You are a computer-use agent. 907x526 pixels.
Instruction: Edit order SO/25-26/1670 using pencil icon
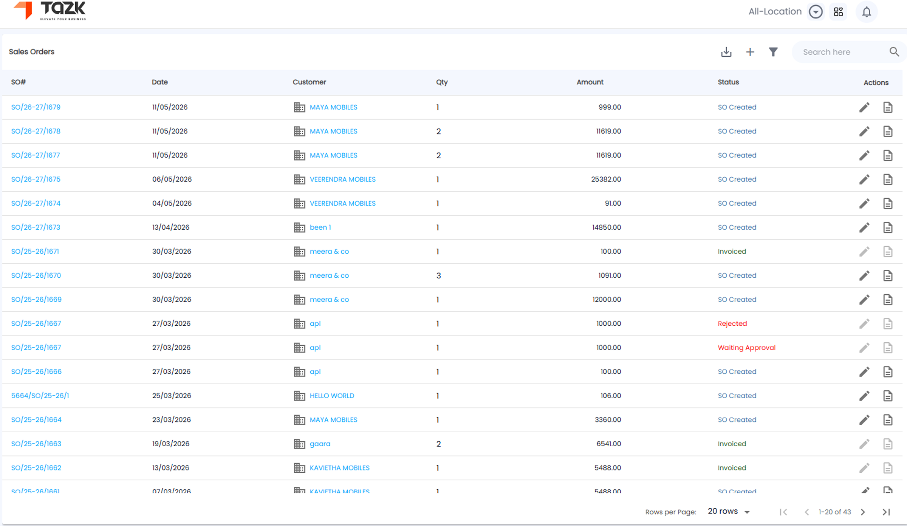(864, 275)
